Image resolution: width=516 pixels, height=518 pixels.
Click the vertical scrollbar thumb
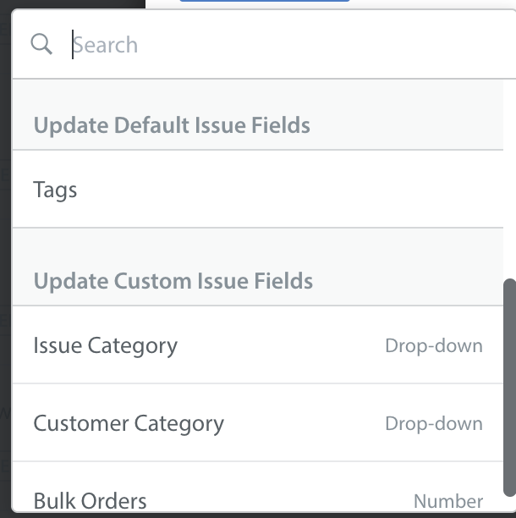pyautogui.click(x=510, y=388)
